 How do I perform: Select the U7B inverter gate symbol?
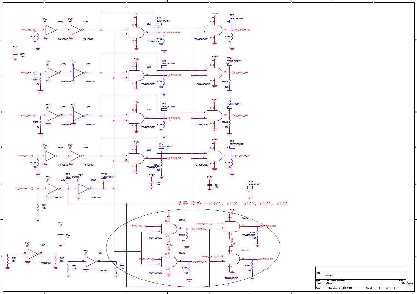click(x=76, y=30)
